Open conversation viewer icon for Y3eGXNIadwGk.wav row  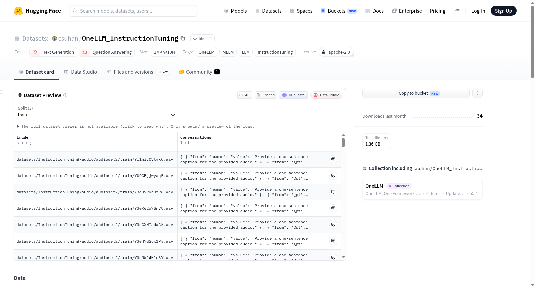coord(333,225)
